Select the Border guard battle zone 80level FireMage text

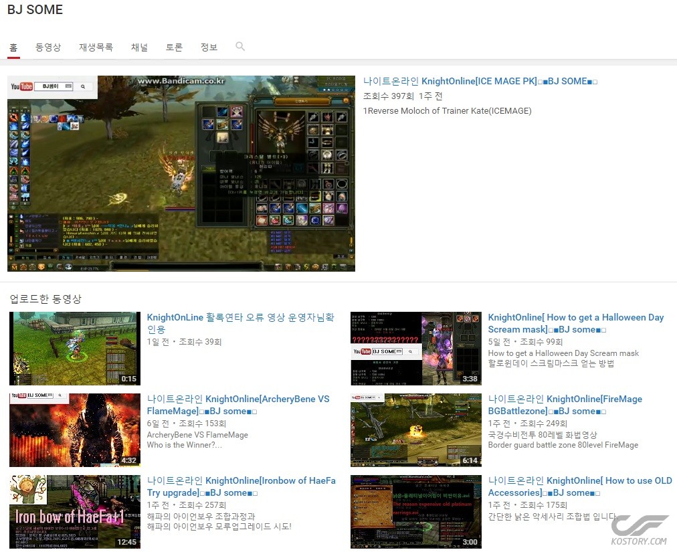(x=563, y=445)
